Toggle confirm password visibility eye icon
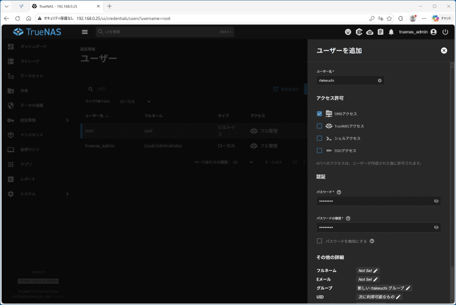Screen dimensions: 456x305 [x=436, y=227]
